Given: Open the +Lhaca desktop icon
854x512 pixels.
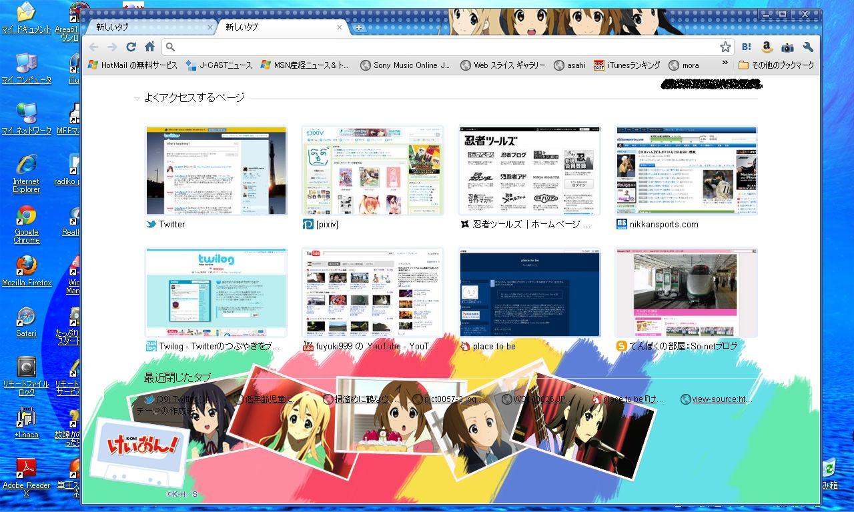Looking at the screenshot, I should (26, 423).
